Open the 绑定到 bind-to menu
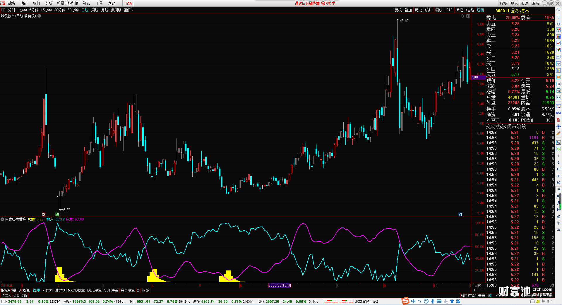This screenshot has width=562, height=305. [x=60, y=290]
